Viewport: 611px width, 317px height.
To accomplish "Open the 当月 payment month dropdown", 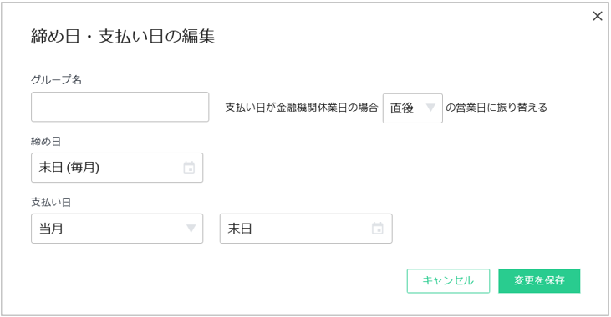I will (117, 229).
